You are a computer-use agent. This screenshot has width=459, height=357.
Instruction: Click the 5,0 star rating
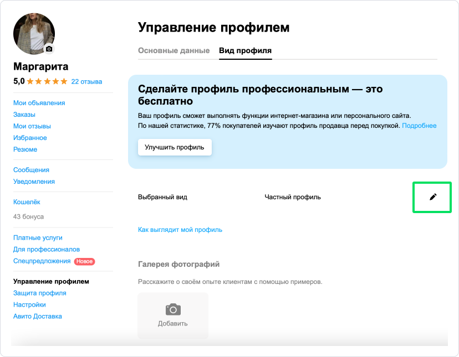click(40, 81)
